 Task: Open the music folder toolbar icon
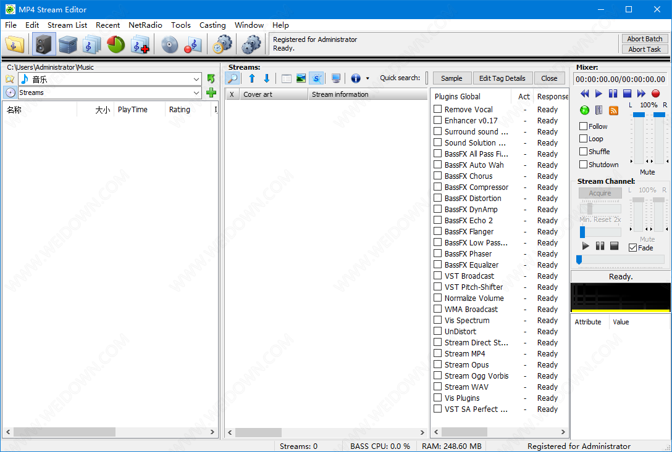click(15, 44)
